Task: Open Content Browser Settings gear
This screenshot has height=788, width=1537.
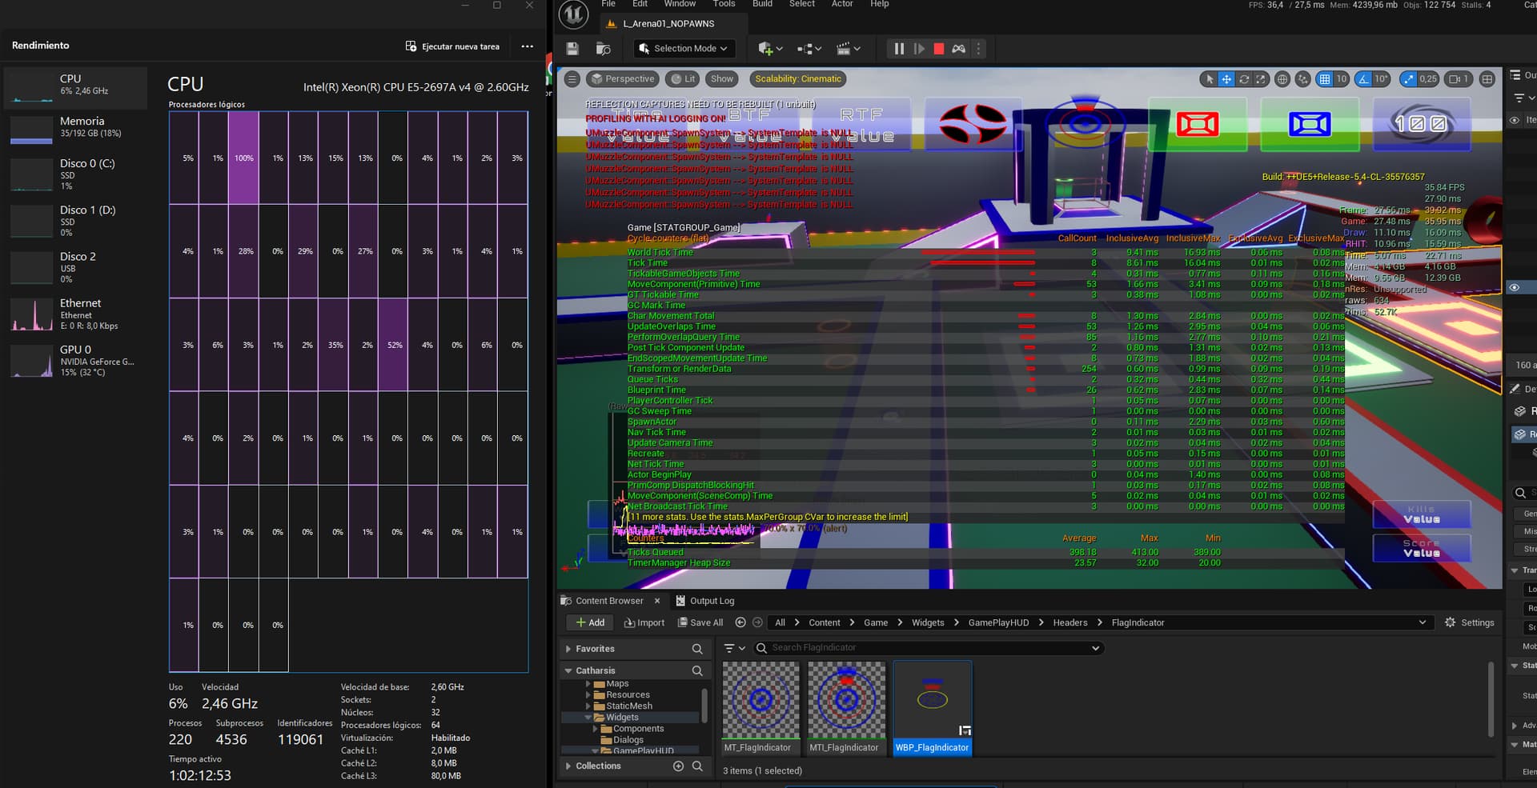Action: click(1470, 622)
